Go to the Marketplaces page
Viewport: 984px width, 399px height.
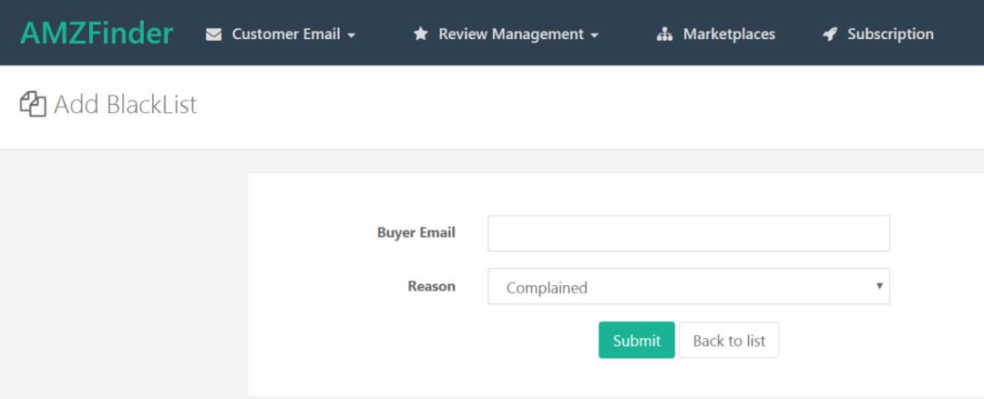[728, 34]
